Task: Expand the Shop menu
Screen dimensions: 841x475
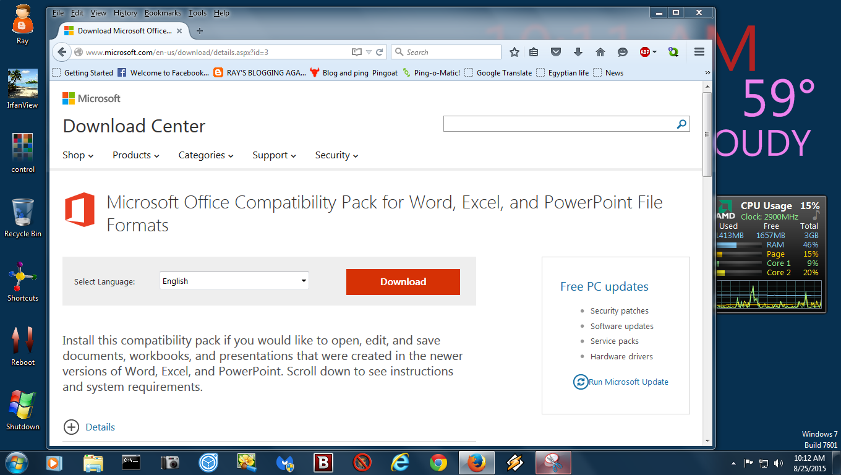Action: point(78,155)
